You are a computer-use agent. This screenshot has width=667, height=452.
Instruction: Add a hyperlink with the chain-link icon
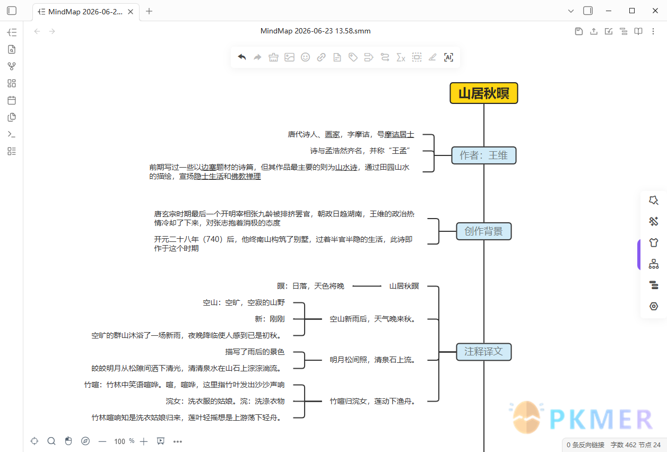(x=321, y=57)
